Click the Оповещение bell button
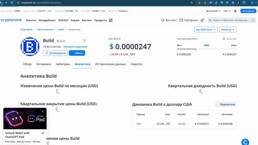258x145 pixels. pyautogui.click(x=55, y=53)
